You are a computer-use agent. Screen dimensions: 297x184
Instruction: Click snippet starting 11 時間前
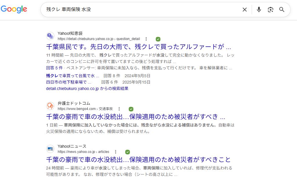click(x=140, y=58)
